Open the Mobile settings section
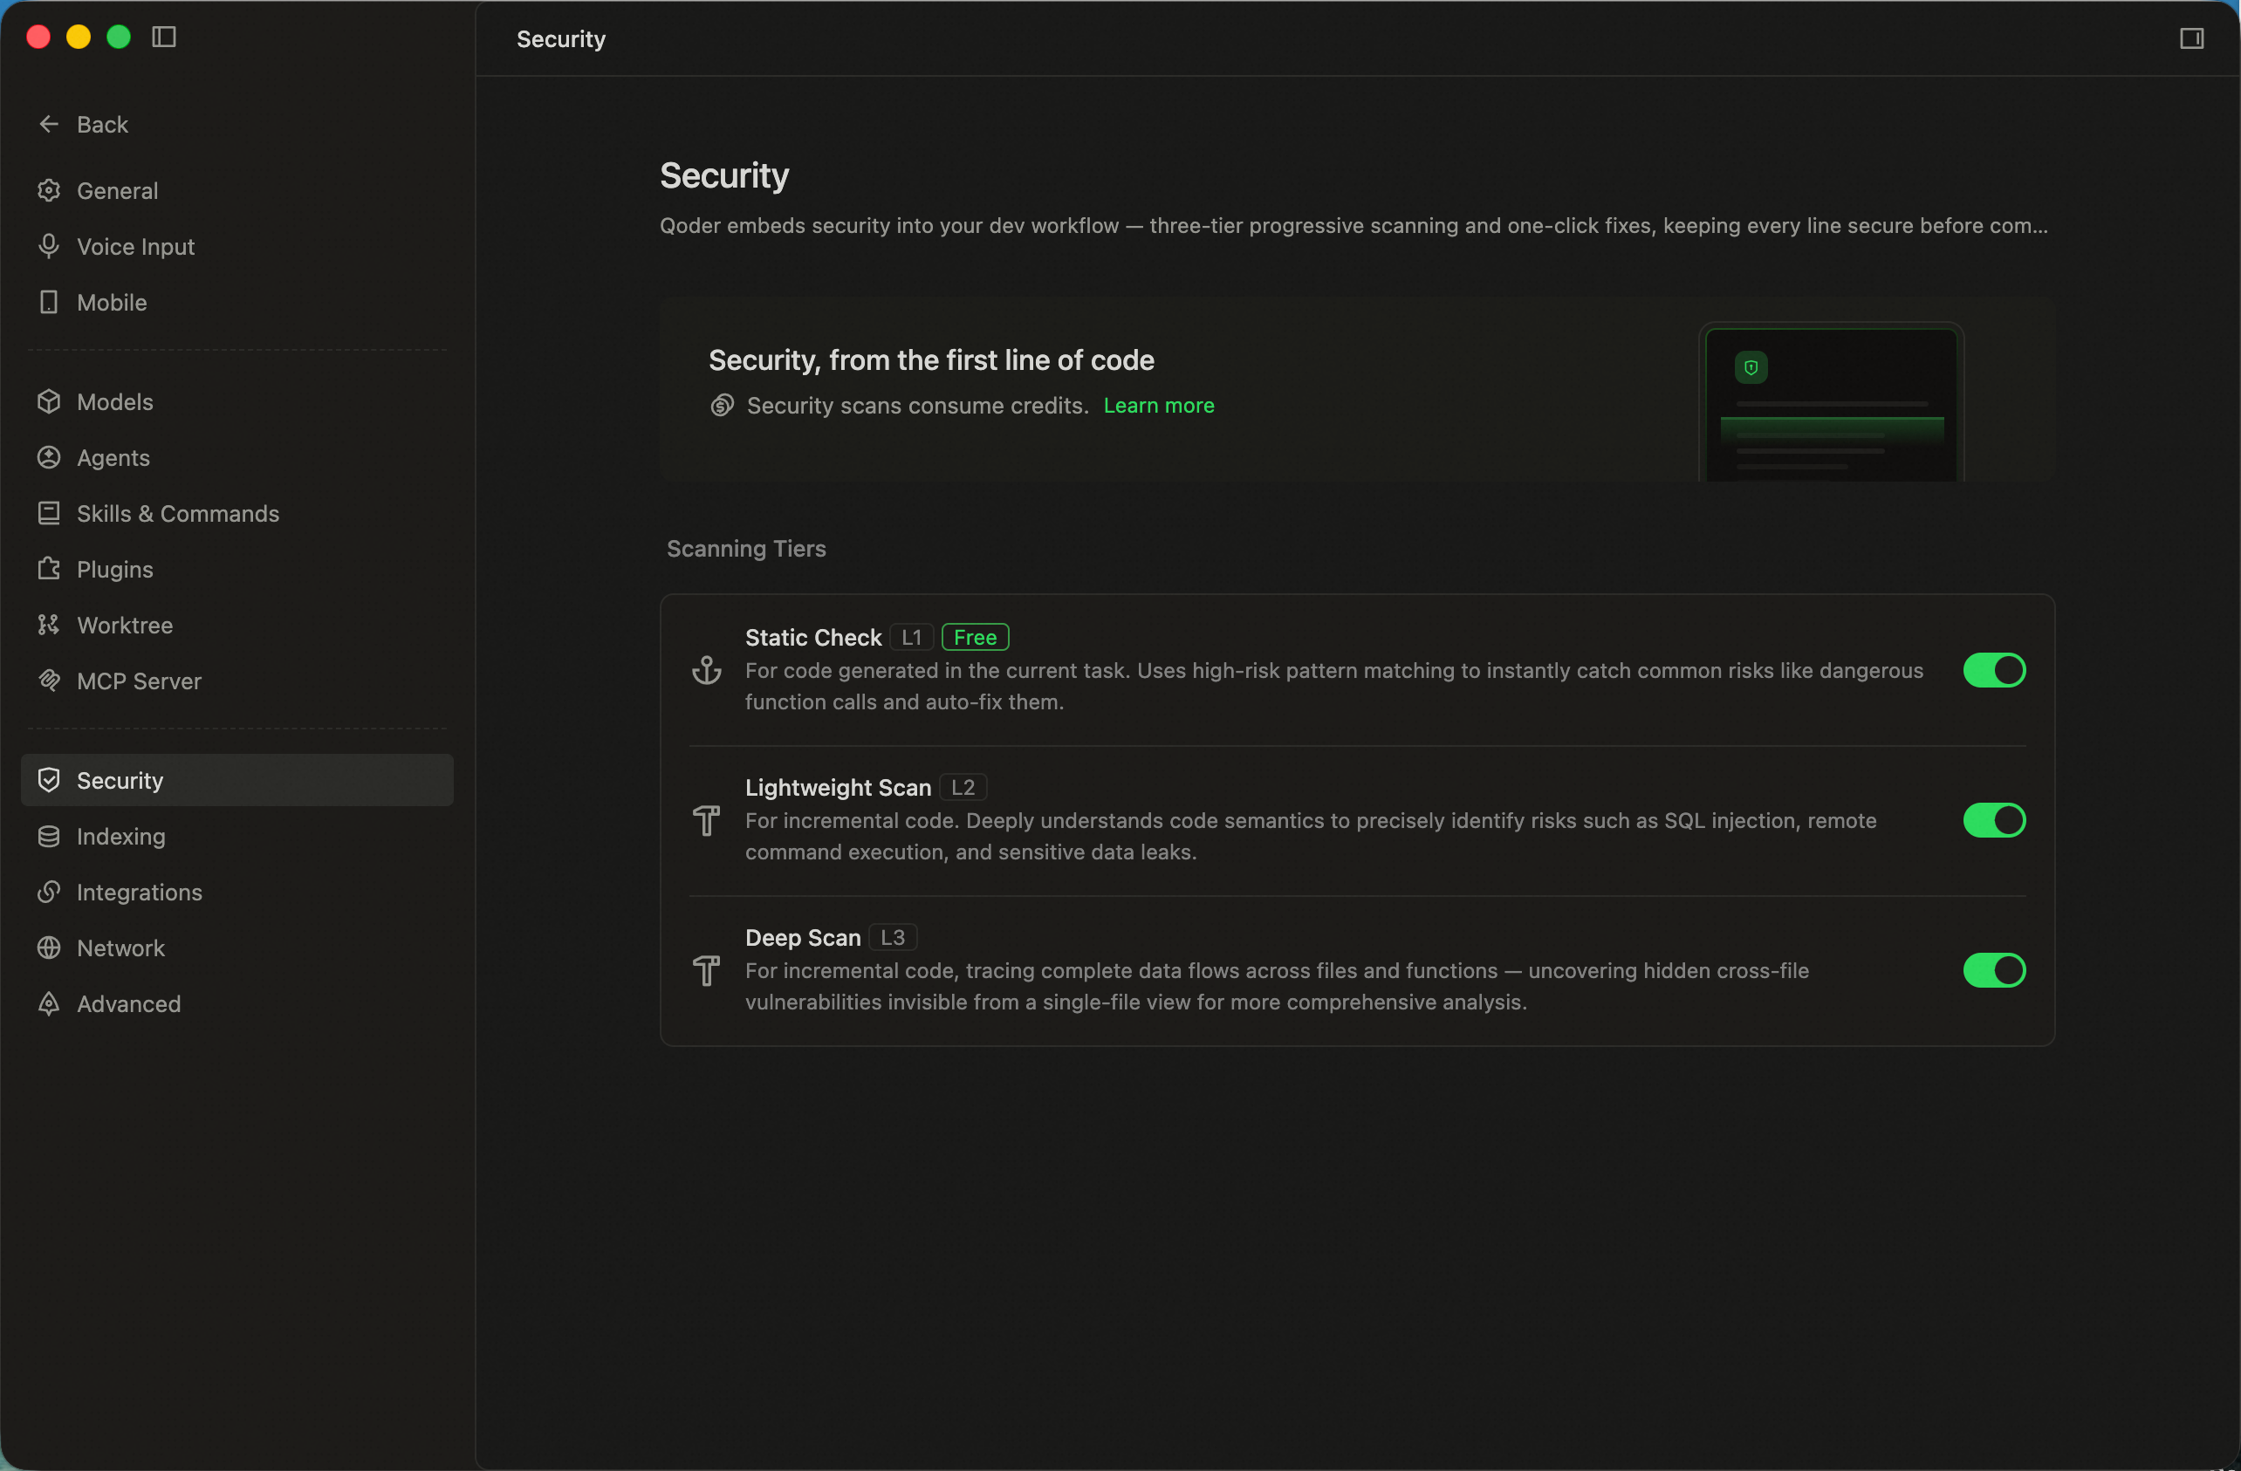 click(237, 302)
